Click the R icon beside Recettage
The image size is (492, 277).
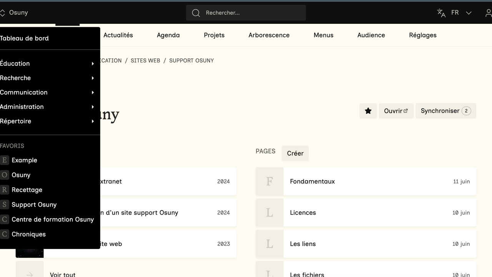click(5, 190)
